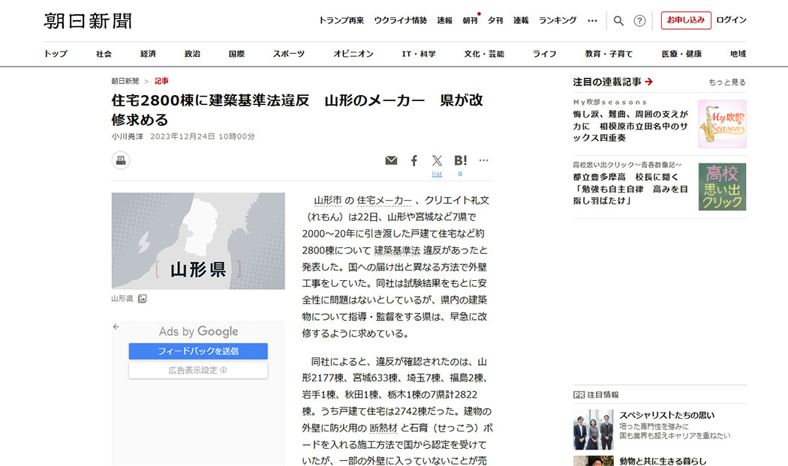Click the Hatena bookmark B! icon

[460, 160]
